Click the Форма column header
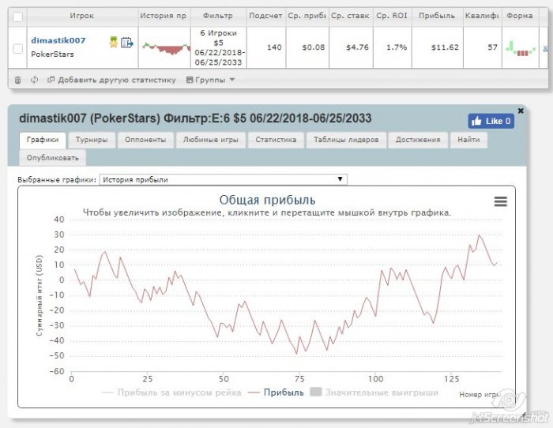553x428 pixels. (x=520, y=16)
